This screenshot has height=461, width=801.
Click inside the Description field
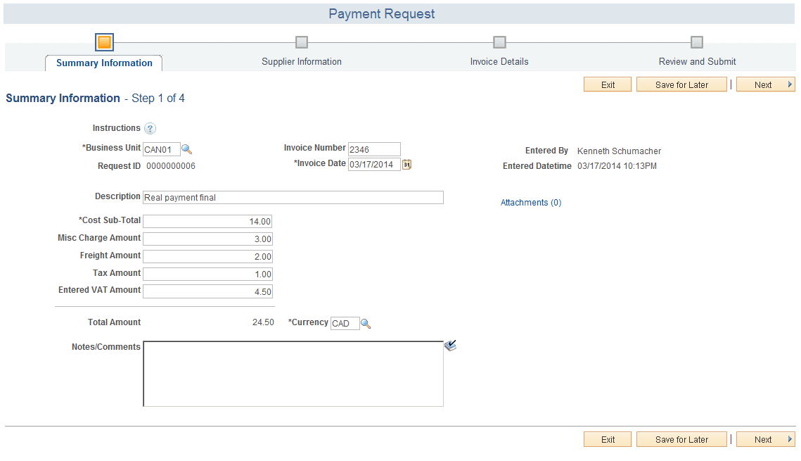pos(293,197)
